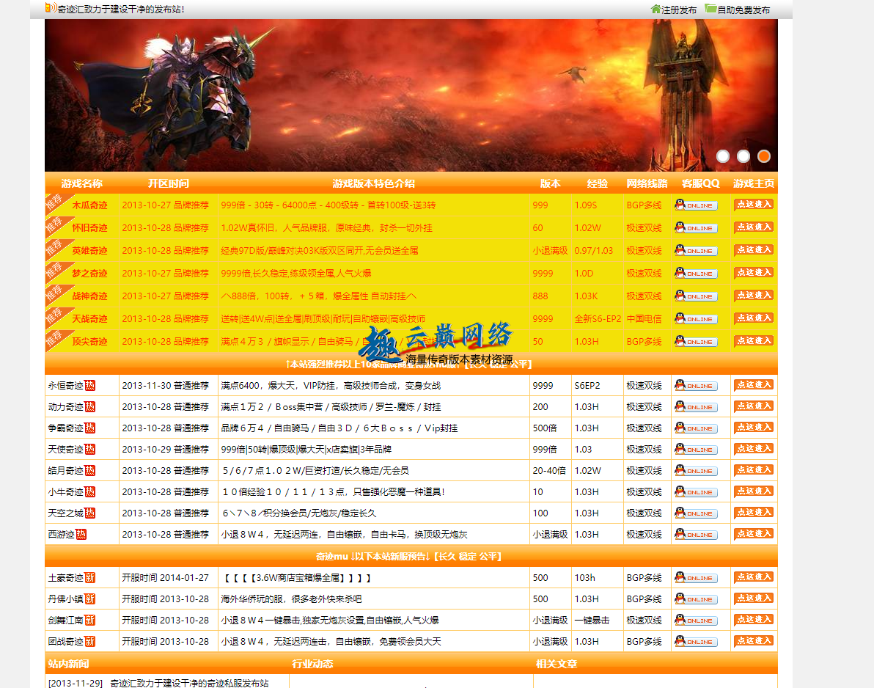Click the 全新S6-EP2 experience cell
Image resolution: width=874 pixels, height=688 pixels.
(x=598, y=319)
